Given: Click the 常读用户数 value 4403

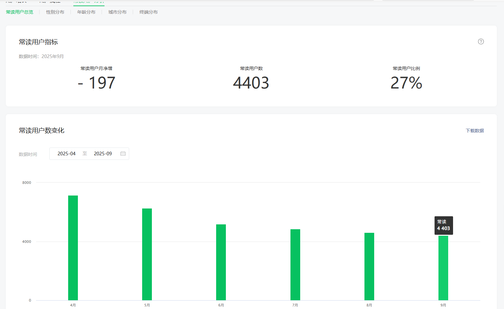Looking at the screenshot, I should click(251, 83).
